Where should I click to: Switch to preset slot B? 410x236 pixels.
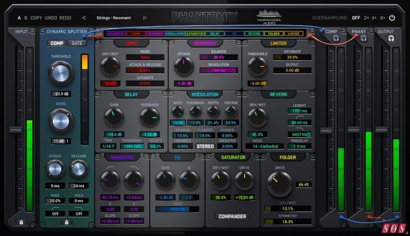(x=26, y=18)
